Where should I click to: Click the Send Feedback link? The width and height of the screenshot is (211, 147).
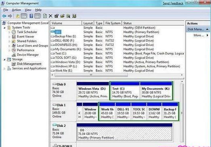pyautogui.click(x=173, y=3)
